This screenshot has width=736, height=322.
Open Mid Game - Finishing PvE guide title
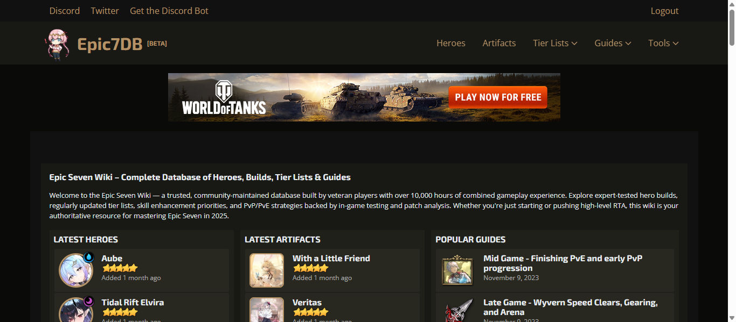point(563,263)
